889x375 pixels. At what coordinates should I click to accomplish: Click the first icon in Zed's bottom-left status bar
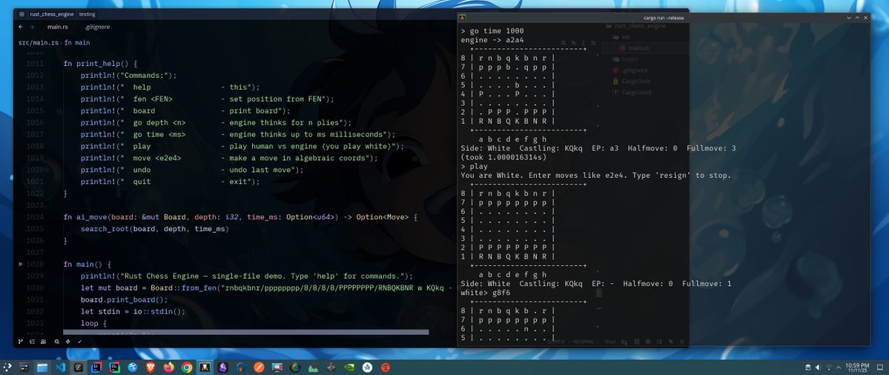click(x=21, y=342)
